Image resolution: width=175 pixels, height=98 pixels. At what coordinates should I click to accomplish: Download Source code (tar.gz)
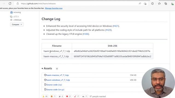pos(55,90)
